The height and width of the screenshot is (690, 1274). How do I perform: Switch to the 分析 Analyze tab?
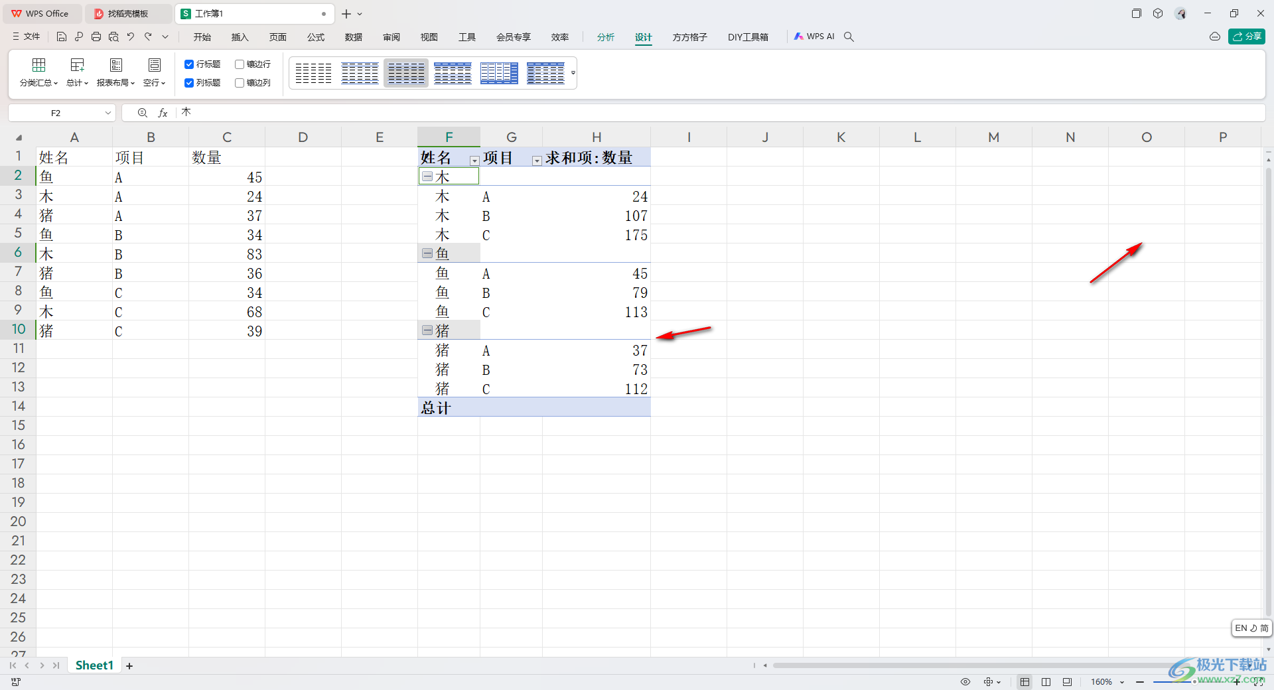[x=606, y=37]
